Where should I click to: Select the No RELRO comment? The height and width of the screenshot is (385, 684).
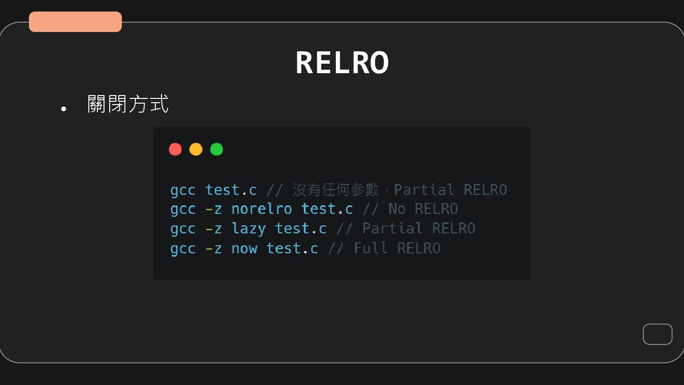tap(423, 209)
